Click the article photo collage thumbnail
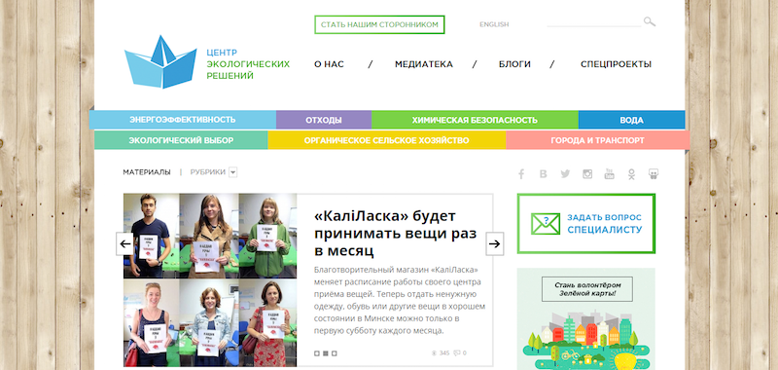 210,280
